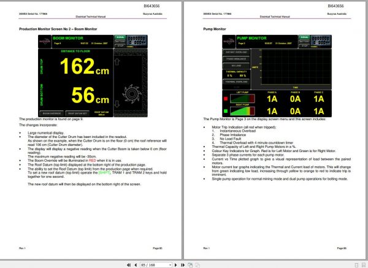The image size is (368, 268).
Task: Jump to the last page of the document
Action: tap(183, 265)
